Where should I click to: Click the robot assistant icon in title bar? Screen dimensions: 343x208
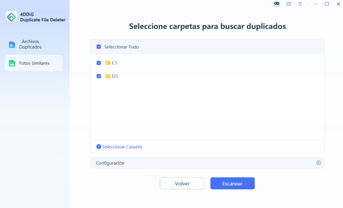(276, 4)
